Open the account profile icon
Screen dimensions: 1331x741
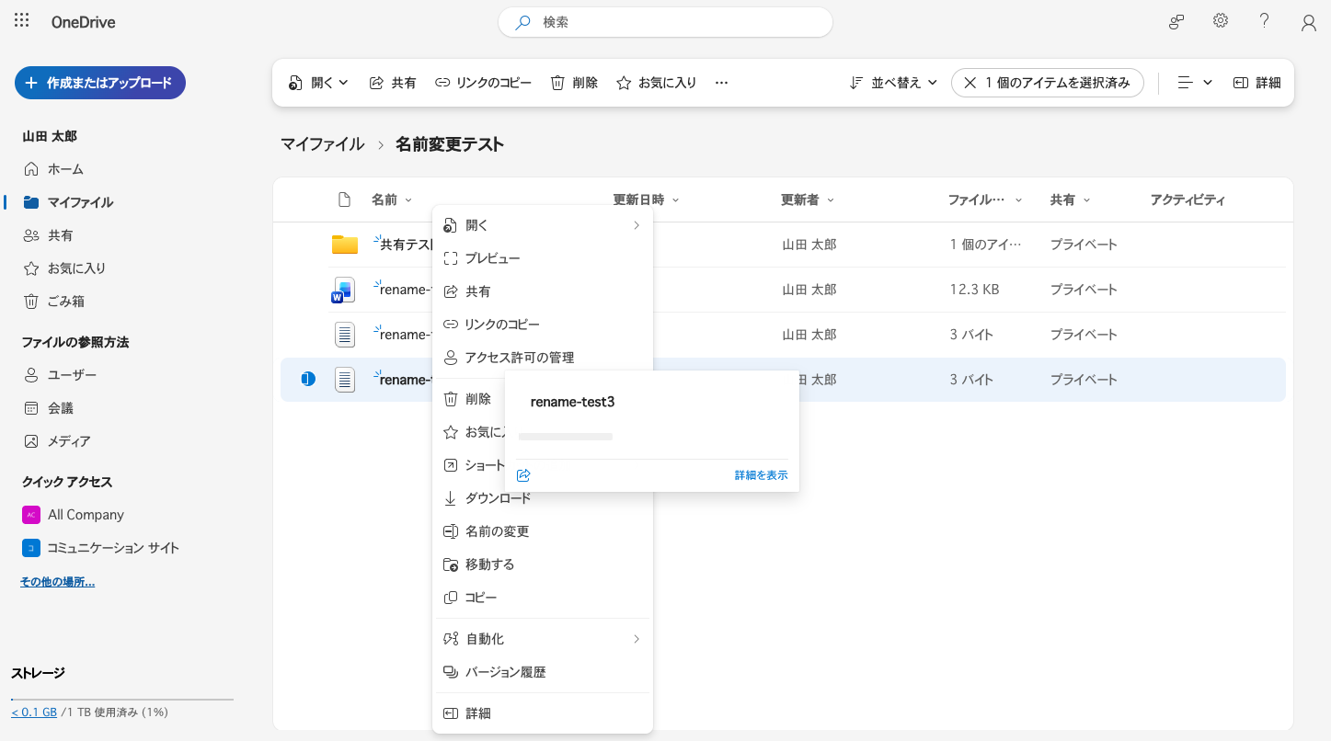point(1309,22)
